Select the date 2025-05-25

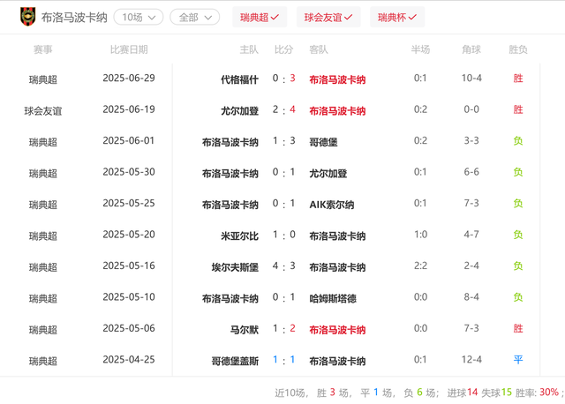129,203
